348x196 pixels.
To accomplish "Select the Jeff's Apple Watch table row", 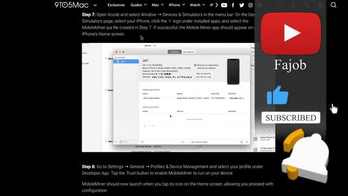I will coord(194,98).
